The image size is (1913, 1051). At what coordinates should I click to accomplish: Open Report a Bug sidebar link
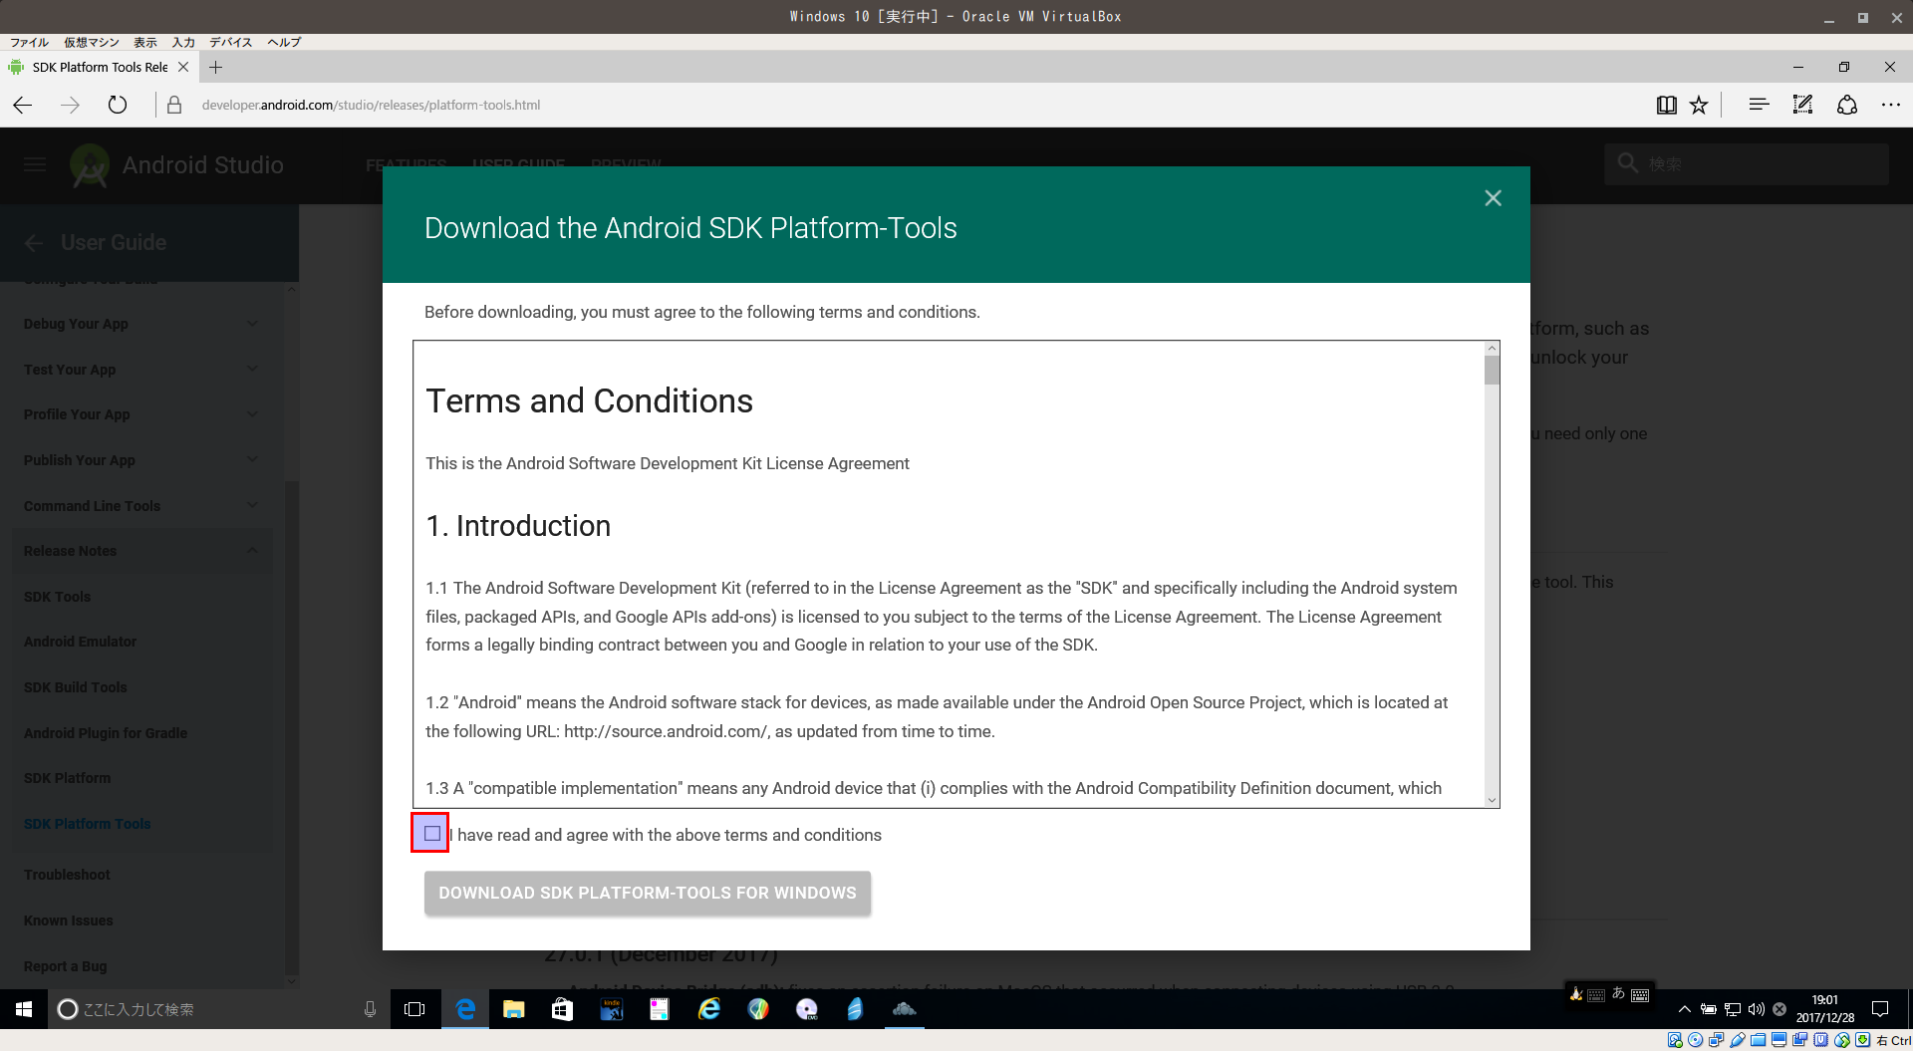click(66, 966)
